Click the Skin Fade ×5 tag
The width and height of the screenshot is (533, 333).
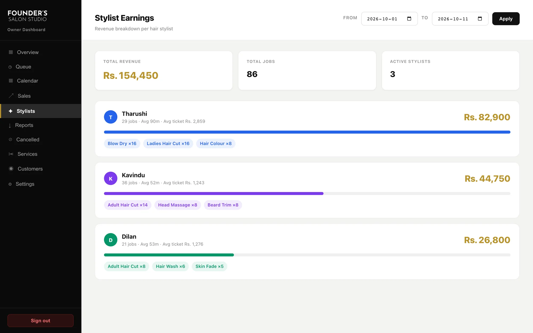pos(209,266)
